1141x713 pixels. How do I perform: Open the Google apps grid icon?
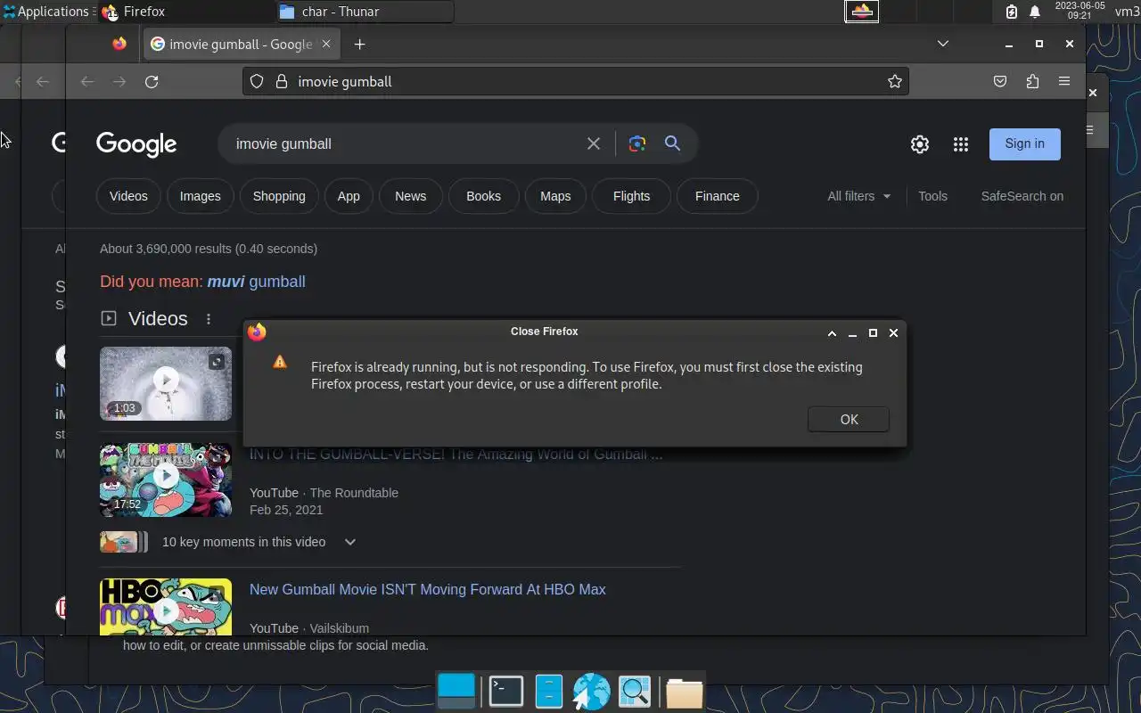960,144
